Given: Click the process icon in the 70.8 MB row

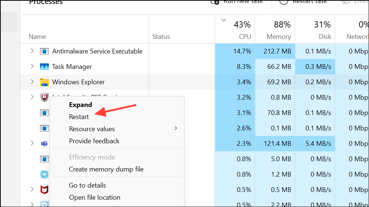Looking at the screenshot, I should pyautogui.click(x=44, y=113).
